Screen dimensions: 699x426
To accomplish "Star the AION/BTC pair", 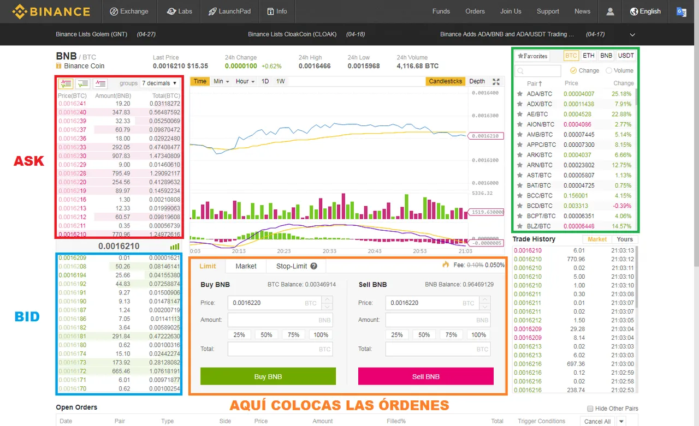I will coord(520,124).
